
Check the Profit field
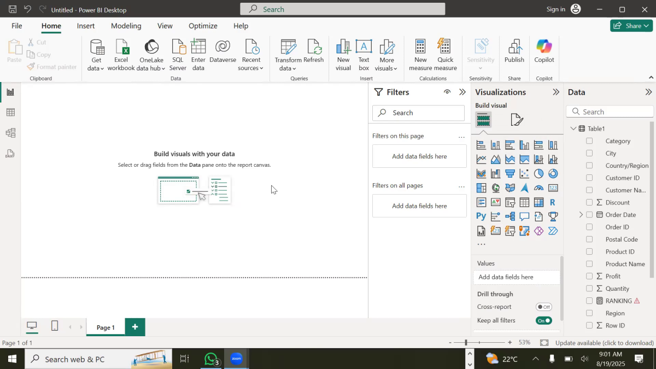[x=589, y=276]
